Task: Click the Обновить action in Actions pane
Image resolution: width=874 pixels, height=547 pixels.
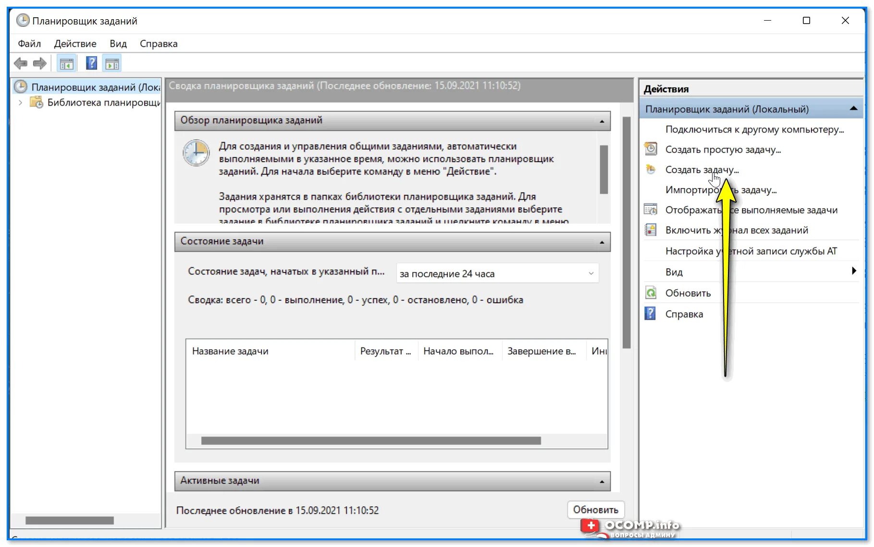Action: pyautogui.click(x=688, y=293)
